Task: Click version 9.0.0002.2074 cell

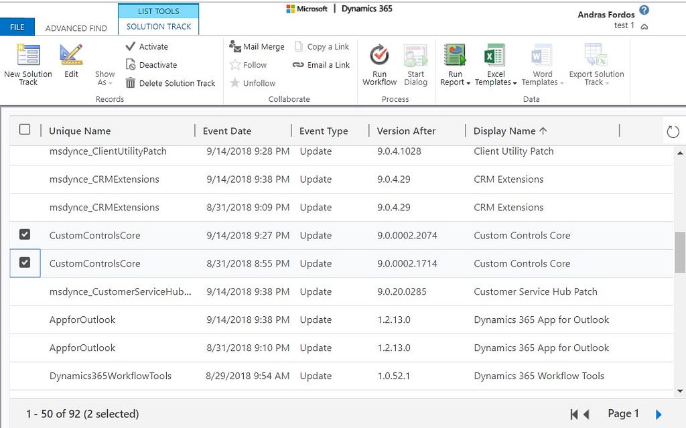Action: [x=407, y=236]
